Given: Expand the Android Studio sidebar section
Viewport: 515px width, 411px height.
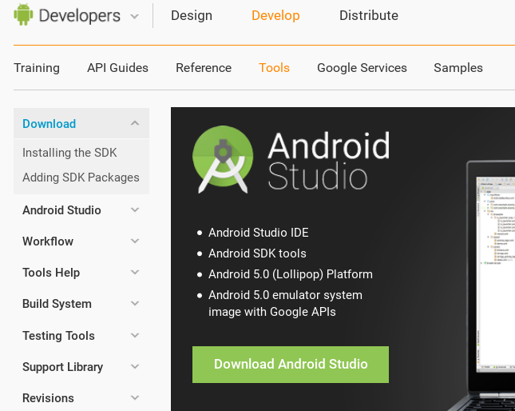Looking at the screenshot, I should point(135,210).
